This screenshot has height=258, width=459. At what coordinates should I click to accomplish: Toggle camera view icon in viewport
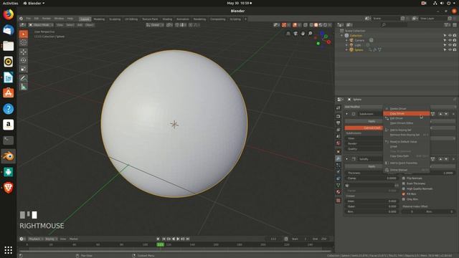tap(295, 34)
